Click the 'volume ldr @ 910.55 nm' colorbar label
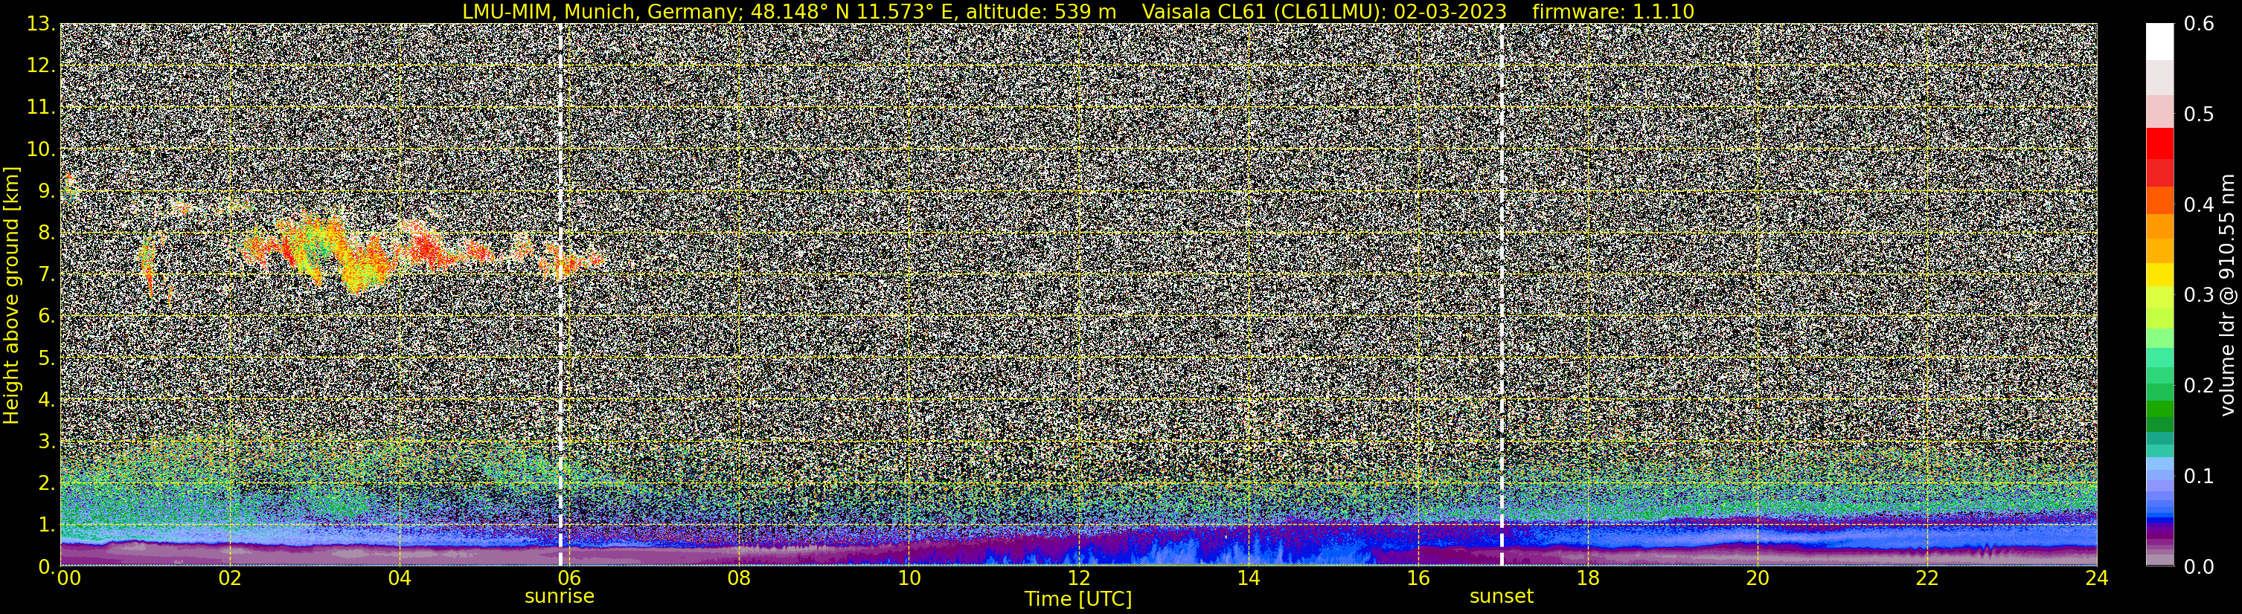The height and width of the screenshot is (614, 2242). pos(2226,295)
